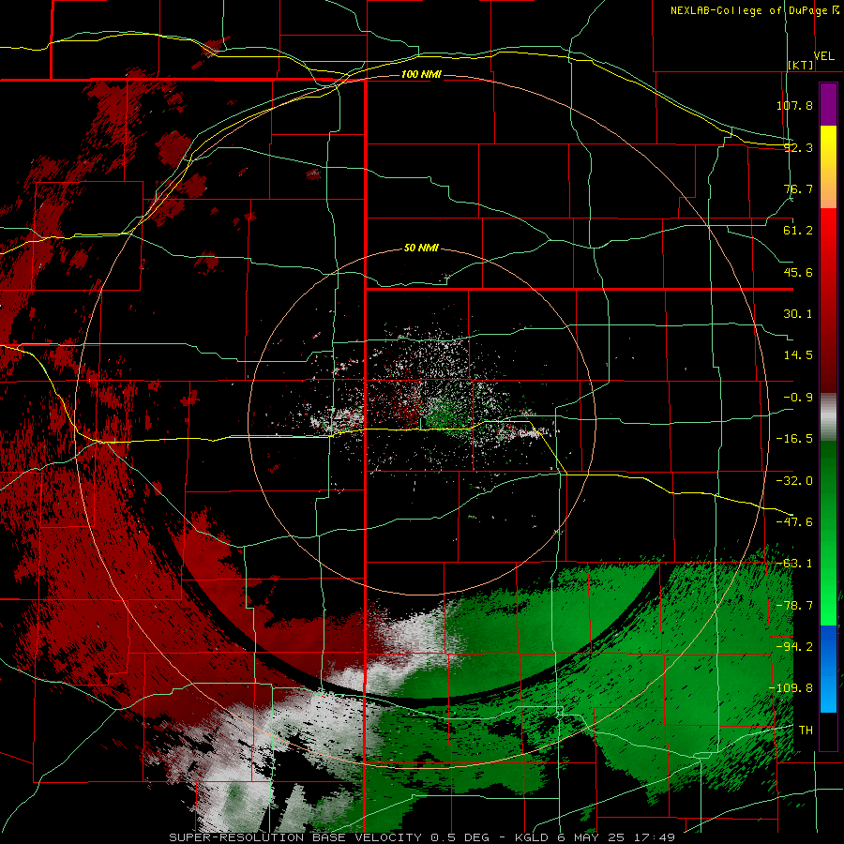Screen dimensions: 844x844
Task: Select the -78.7 legend value
Action: 794,606
